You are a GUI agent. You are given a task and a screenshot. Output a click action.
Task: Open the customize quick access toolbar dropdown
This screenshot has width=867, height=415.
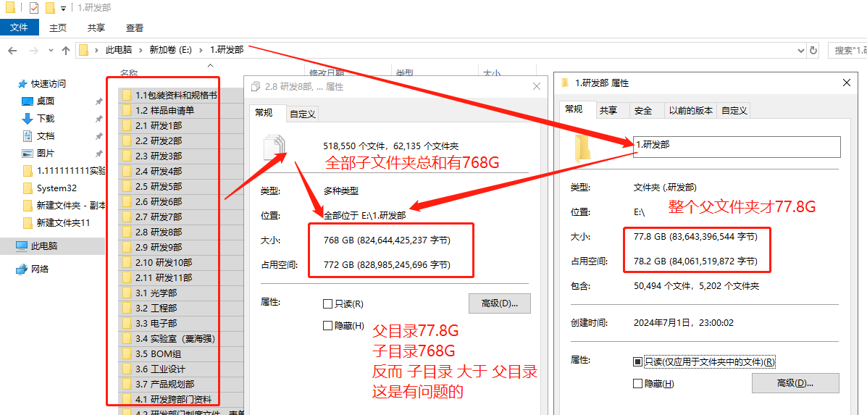64,8
